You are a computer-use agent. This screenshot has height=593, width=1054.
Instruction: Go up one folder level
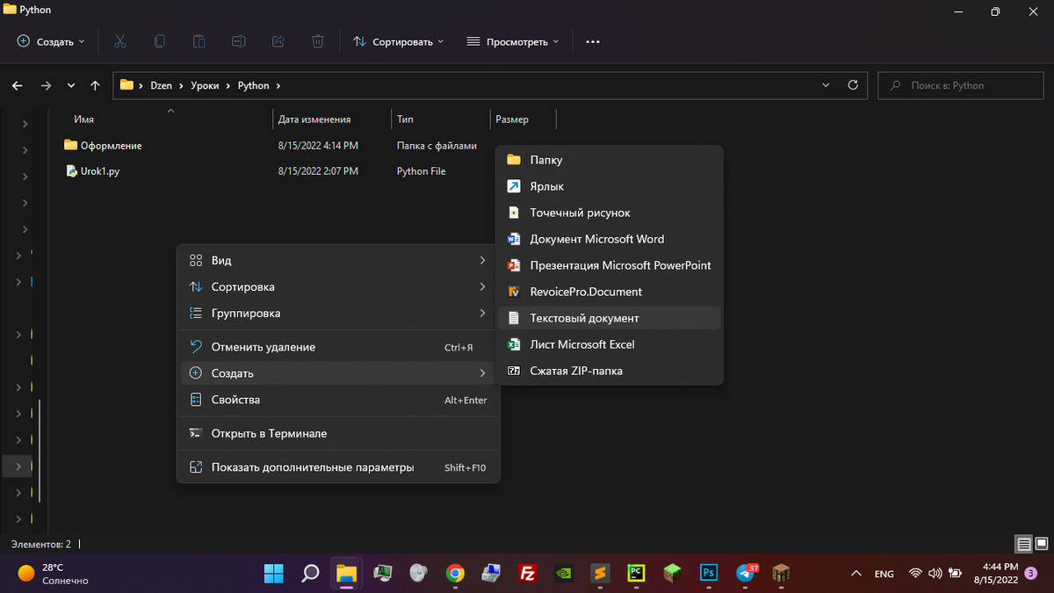pos(95,85)
